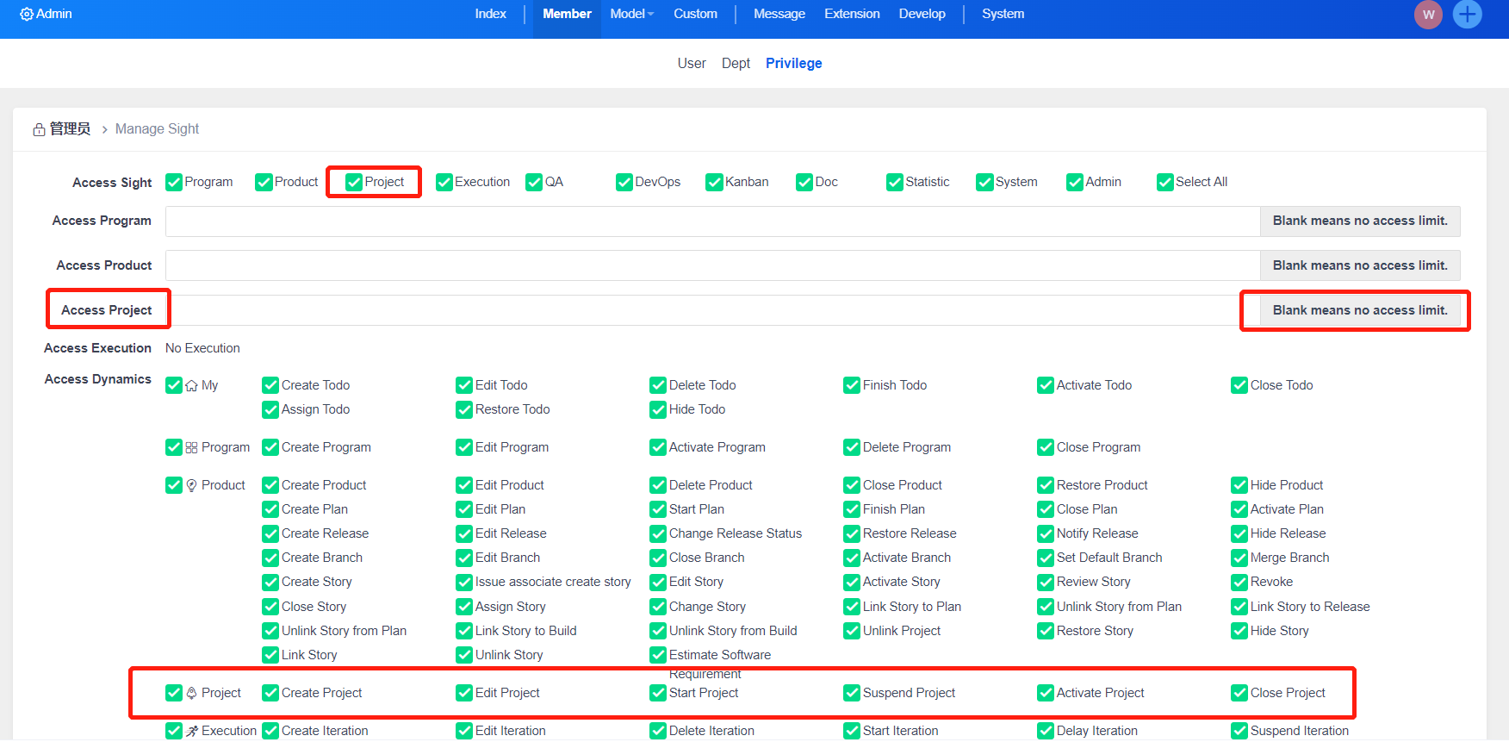
Task: Switch to the Dept tab
Action: click(736, 64)
